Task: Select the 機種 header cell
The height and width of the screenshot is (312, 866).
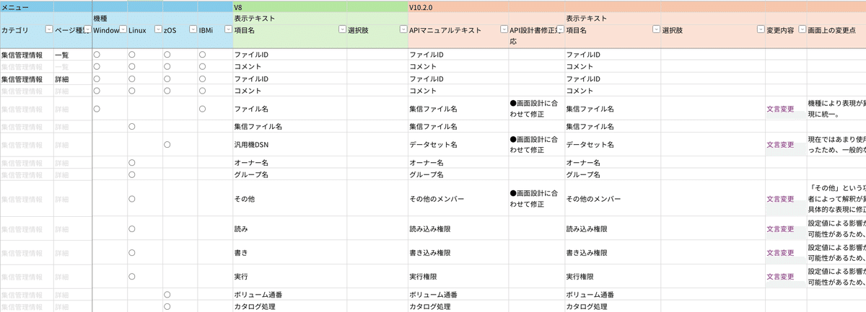Action: (x=162, y=17)
